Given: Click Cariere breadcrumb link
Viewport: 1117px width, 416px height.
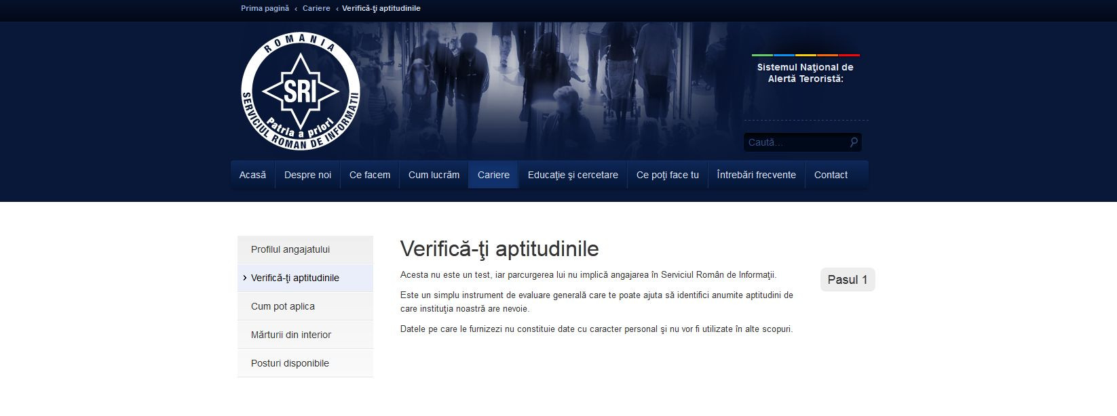Looking at the screenshot, I should pyautogui.click(x=316, y=8).
